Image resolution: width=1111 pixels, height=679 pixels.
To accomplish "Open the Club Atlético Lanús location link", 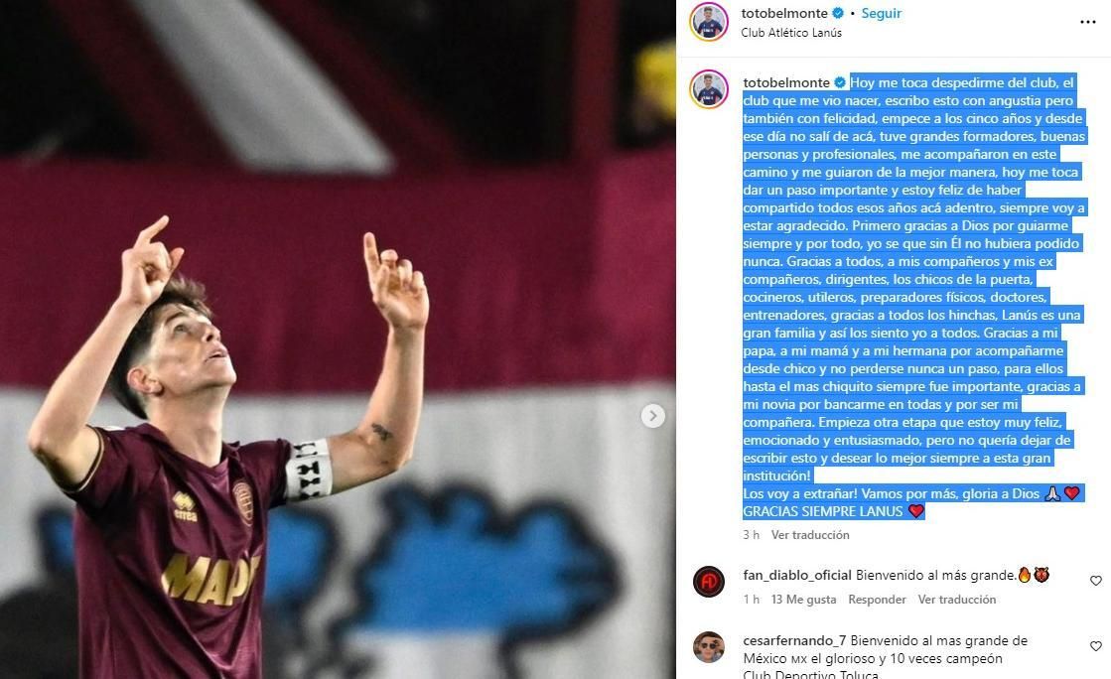I will point(790,33).
